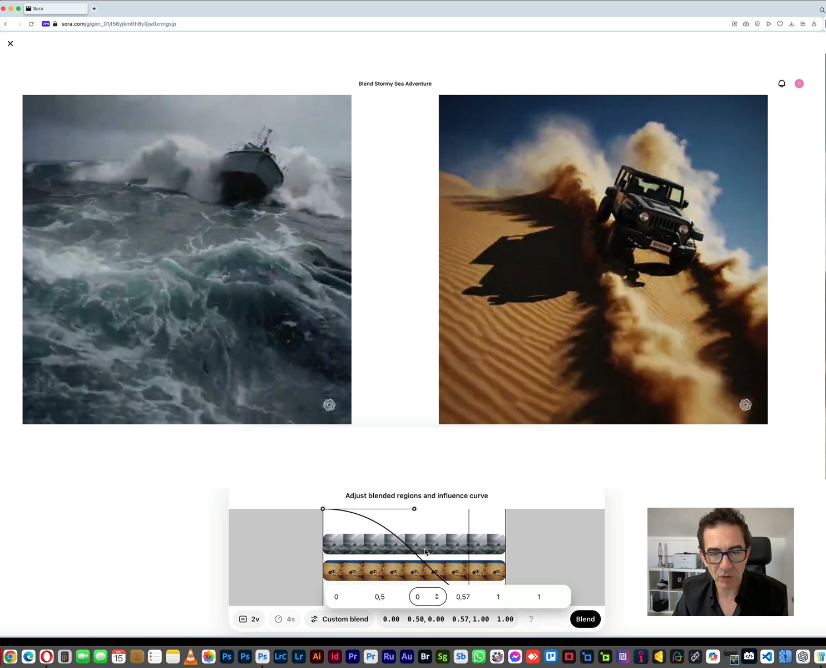
Task: Click the Blend button
Action: click(x=585, y=619)
